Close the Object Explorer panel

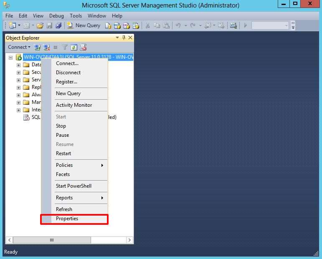tap(130, 38)
